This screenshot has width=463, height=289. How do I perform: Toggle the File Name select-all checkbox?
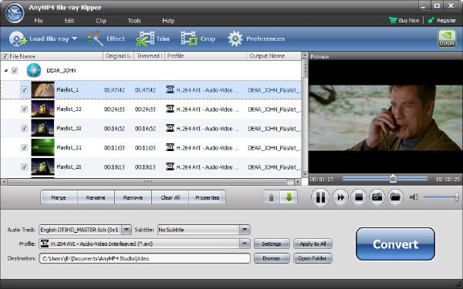tap(5, 56)
